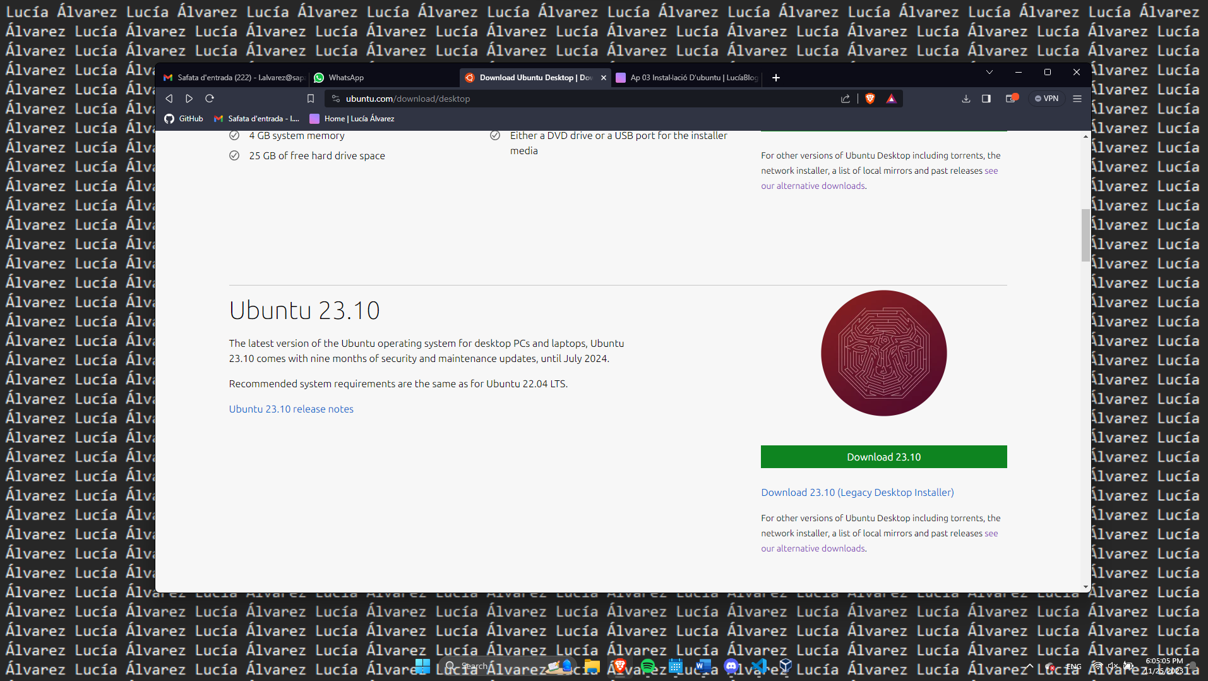Toggle the browser sidebar panel icon
Image resolution: width=1208 pixels, height=681 pixels.
pos(986,99)
